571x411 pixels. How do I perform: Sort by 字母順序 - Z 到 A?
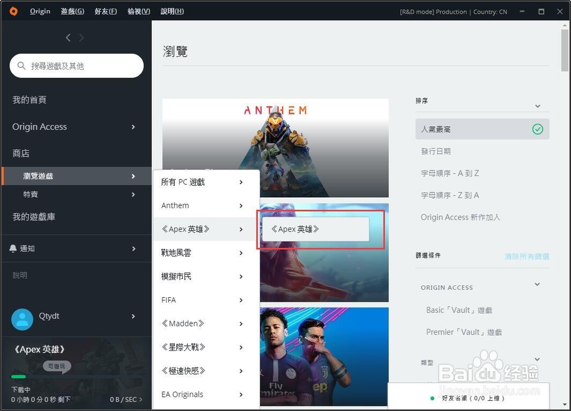pyautogui.click(x=450, y=195)
